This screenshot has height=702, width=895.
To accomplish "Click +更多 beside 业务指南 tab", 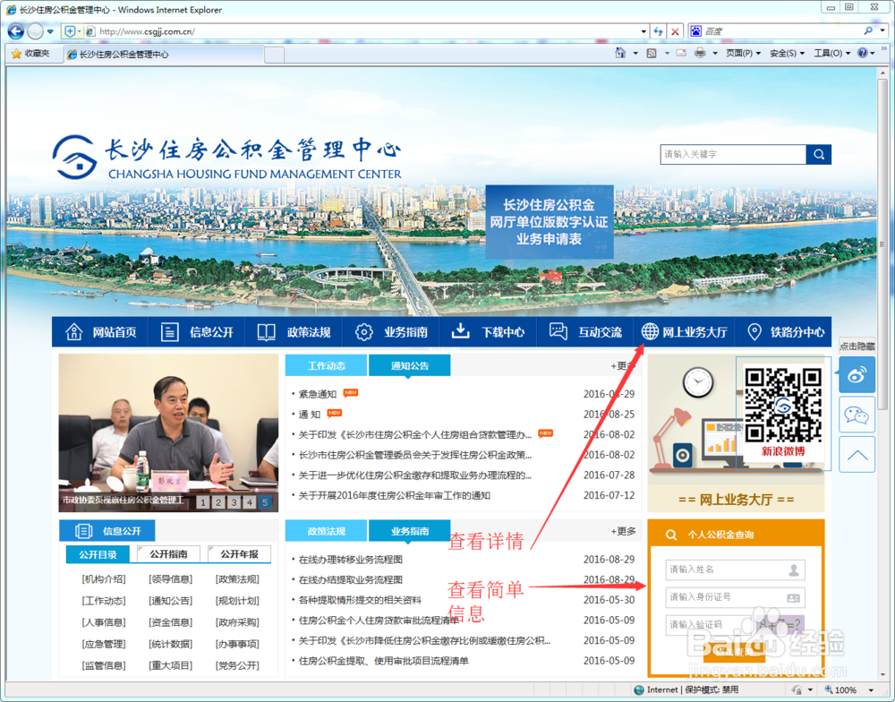I will pos(623,531).
